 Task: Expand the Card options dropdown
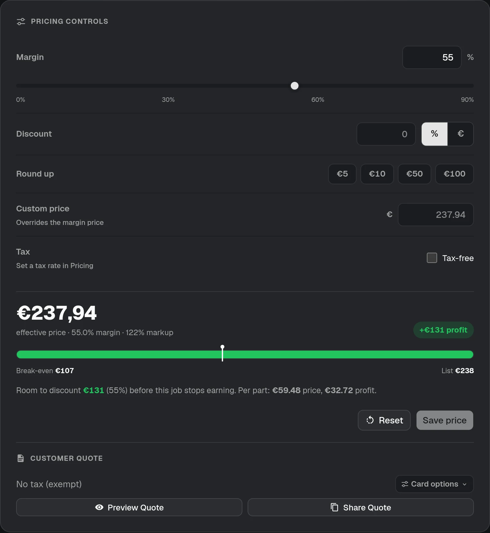coord(435,484)
